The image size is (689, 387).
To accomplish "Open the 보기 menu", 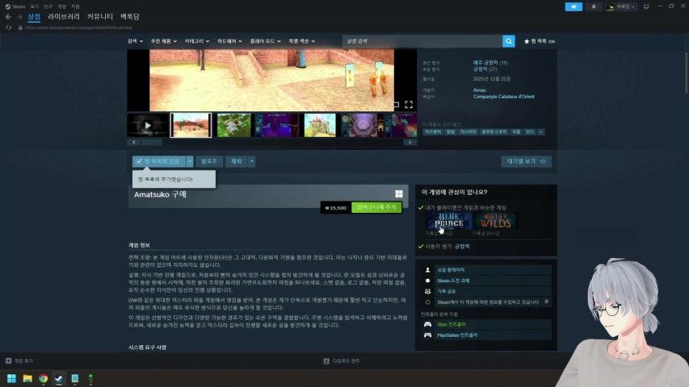I will tap(34, 6).
